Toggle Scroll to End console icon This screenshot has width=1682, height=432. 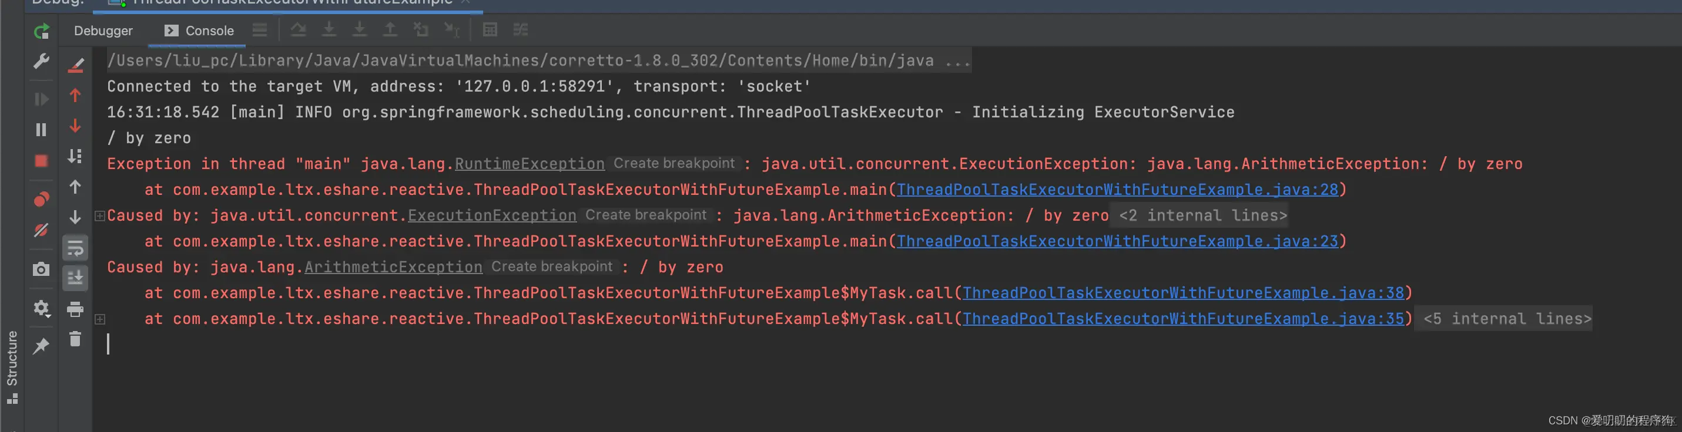pyautogui.click(x=75, y=278)
